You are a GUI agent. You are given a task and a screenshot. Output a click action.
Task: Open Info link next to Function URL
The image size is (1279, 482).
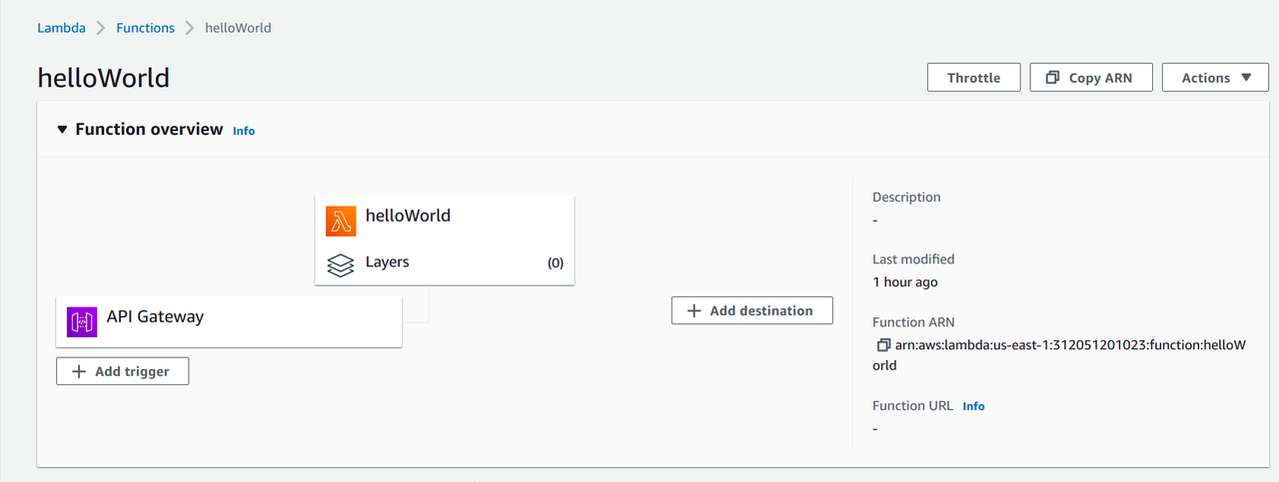pos(973,406)
